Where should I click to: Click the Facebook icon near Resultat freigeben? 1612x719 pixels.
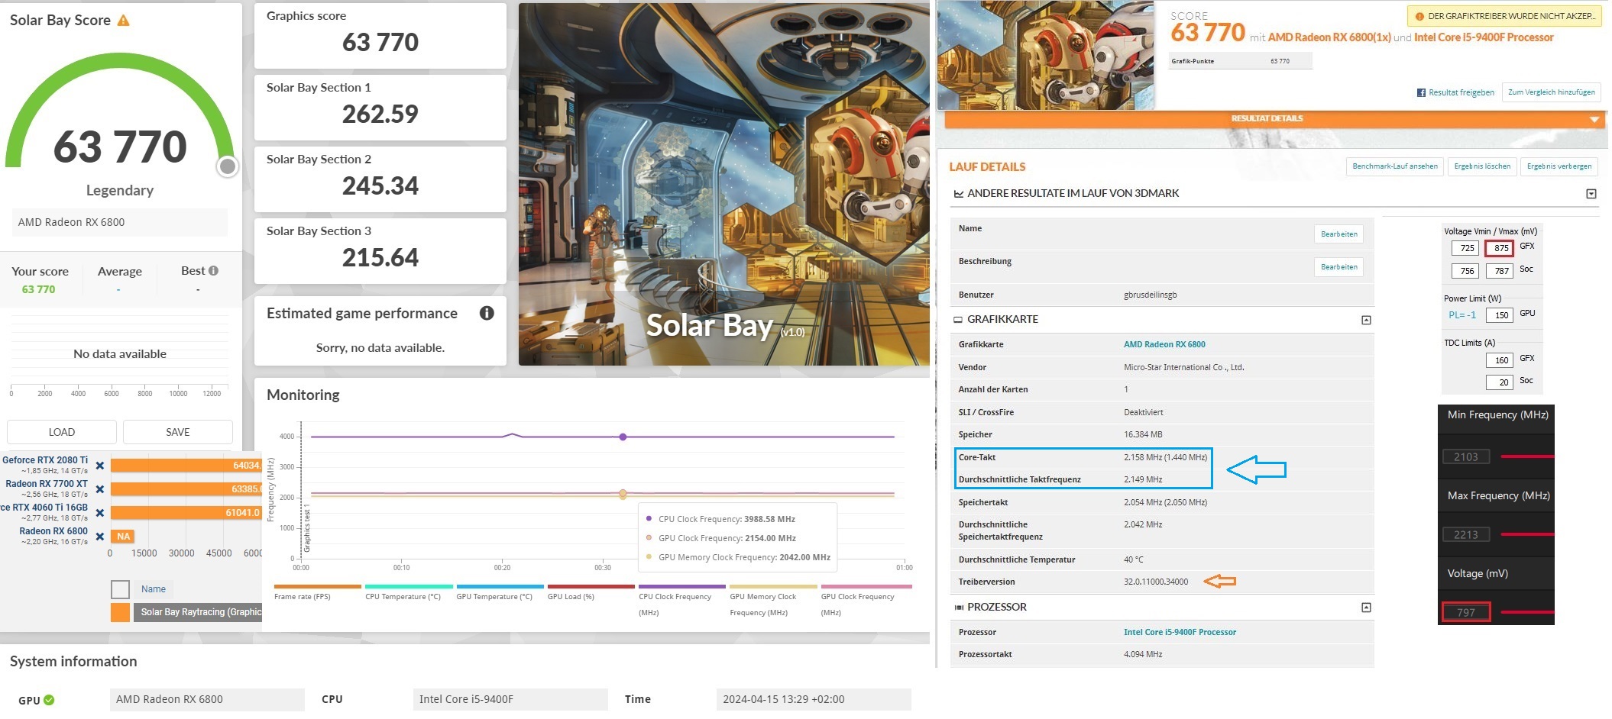tap(1421, 92)
